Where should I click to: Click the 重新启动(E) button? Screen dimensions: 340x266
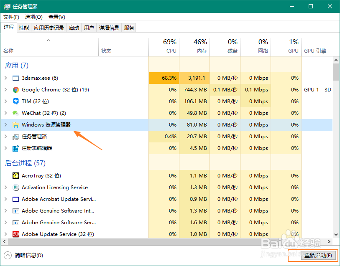coord(318,256)
